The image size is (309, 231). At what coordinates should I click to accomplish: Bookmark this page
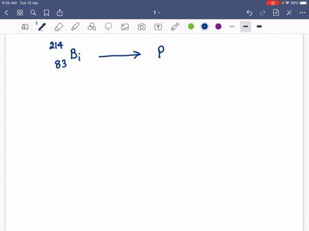tap(46, 13)
